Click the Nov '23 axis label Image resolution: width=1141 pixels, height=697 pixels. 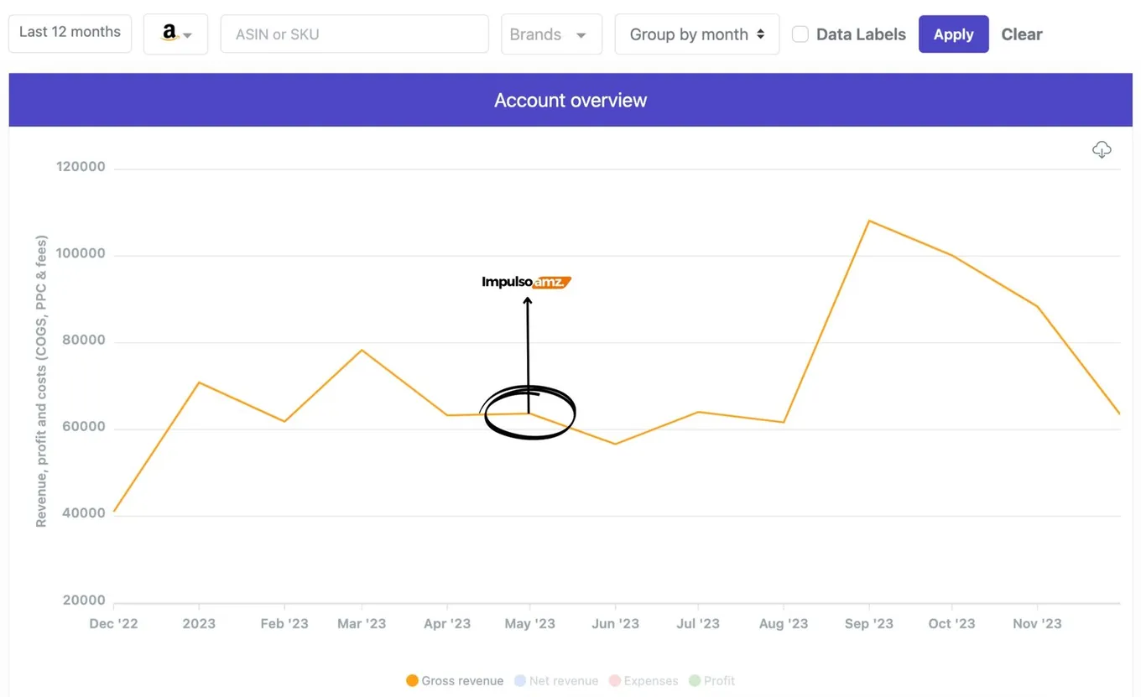click(x=1038, y=624)
